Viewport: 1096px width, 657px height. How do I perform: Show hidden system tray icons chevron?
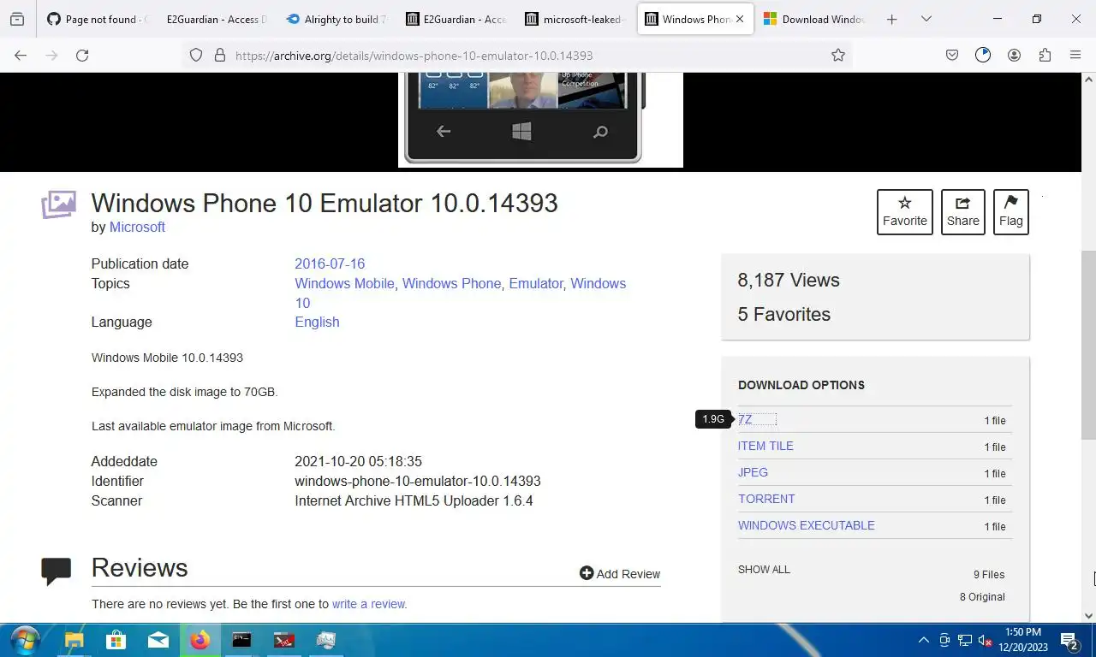point(923,640)
